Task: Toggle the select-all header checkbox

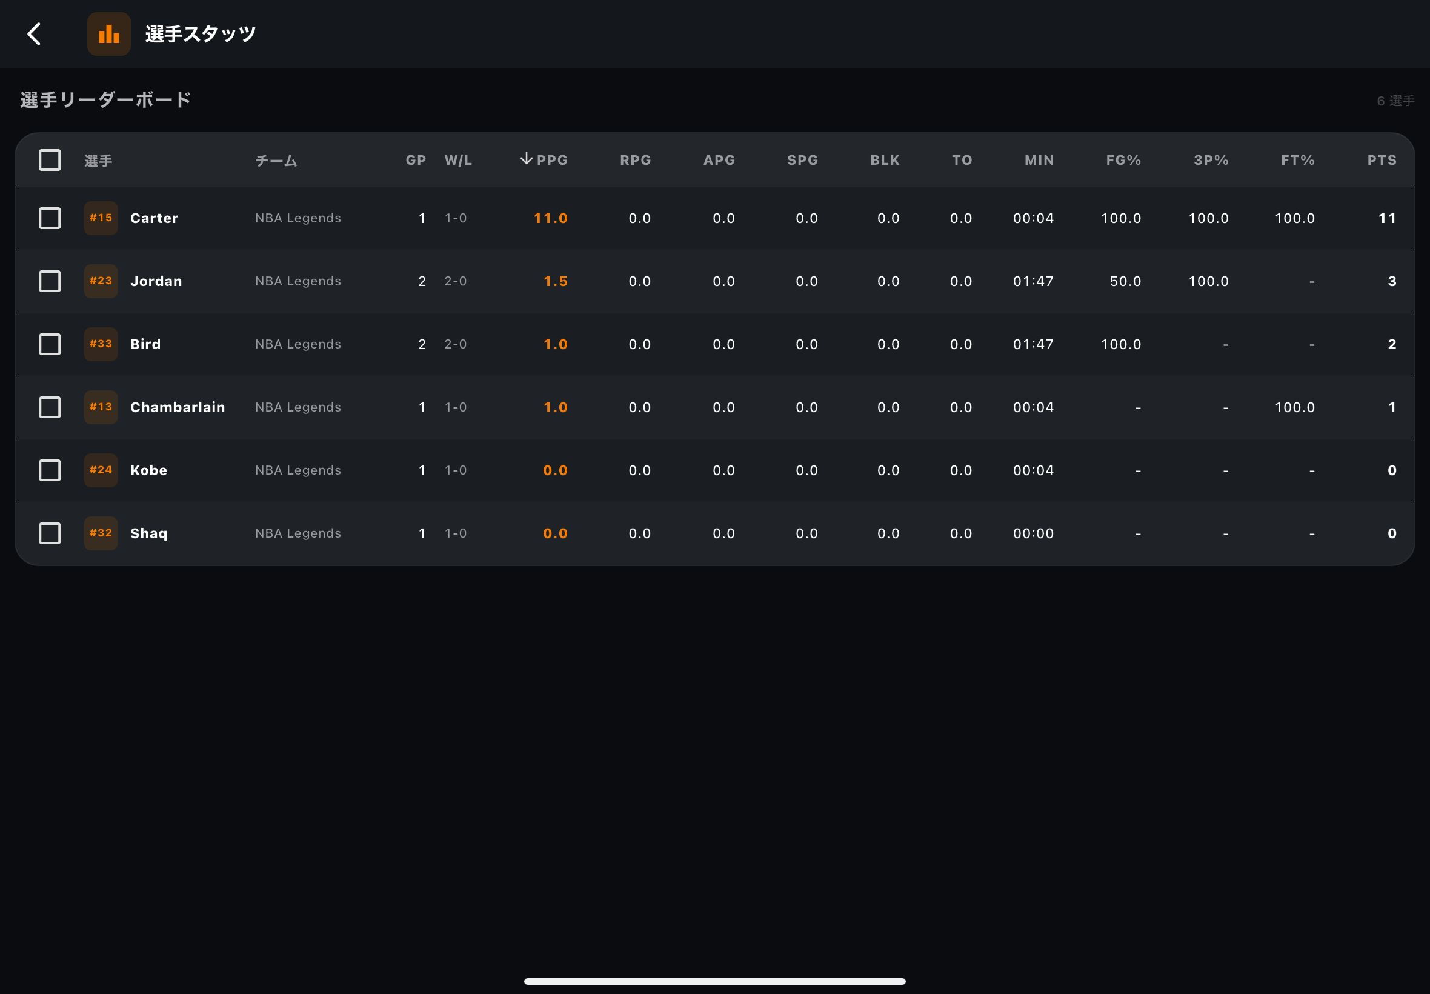Action: pos(50,160)
